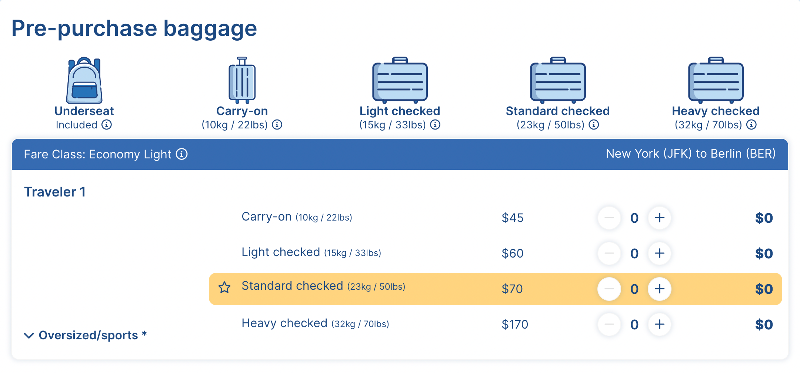Open info icon next to Underseat Included

coord(107,125)
